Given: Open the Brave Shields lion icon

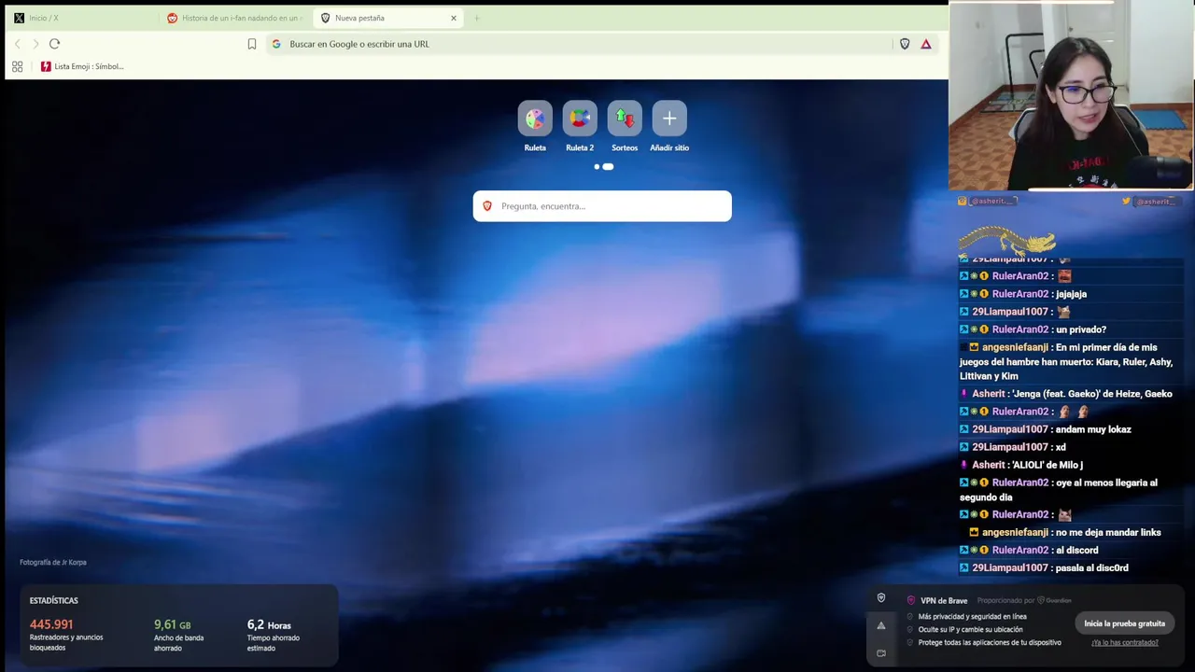Looking at the screenshot, I should pos(905,44).
